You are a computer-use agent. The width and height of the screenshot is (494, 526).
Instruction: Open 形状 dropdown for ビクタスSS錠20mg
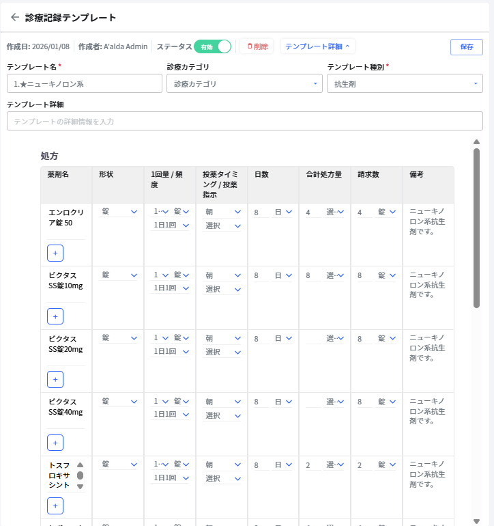118,338
